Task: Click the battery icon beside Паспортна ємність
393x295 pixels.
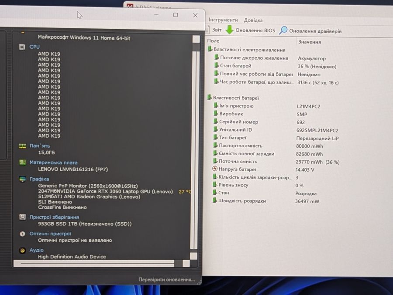Action: [215, 145]
